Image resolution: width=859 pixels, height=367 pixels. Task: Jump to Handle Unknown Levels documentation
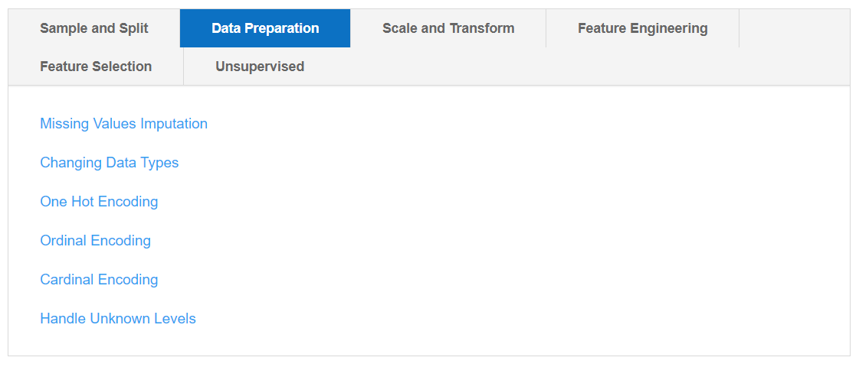click(x=118, y=319)
